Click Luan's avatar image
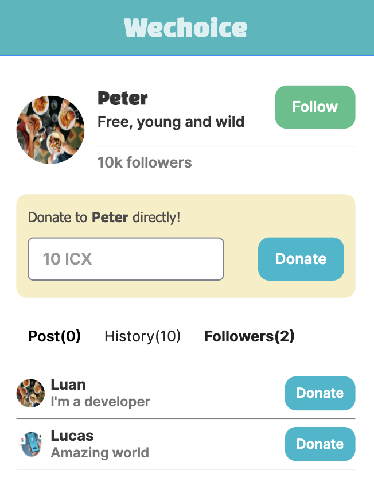 pyautogui.click(x=30, y=393)
